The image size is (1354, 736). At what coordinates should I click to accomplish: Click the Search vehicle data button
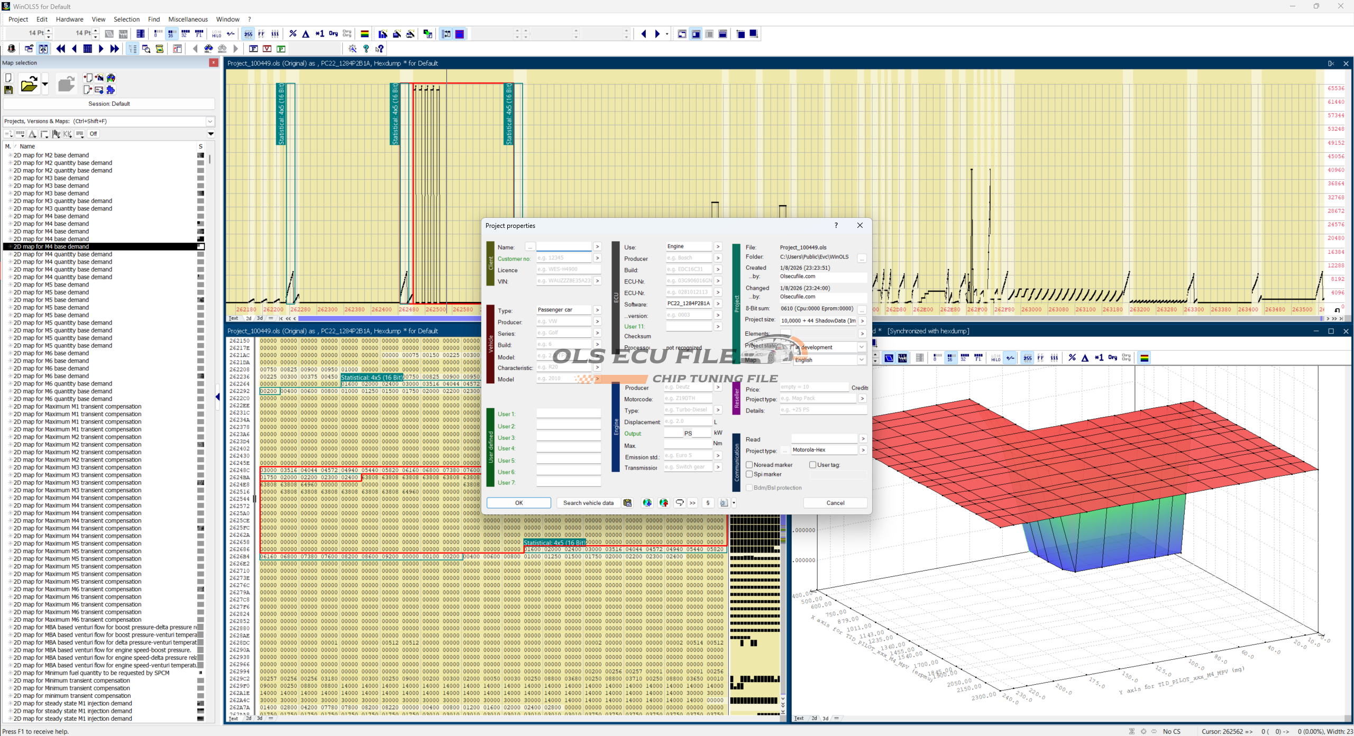[588, 503]
